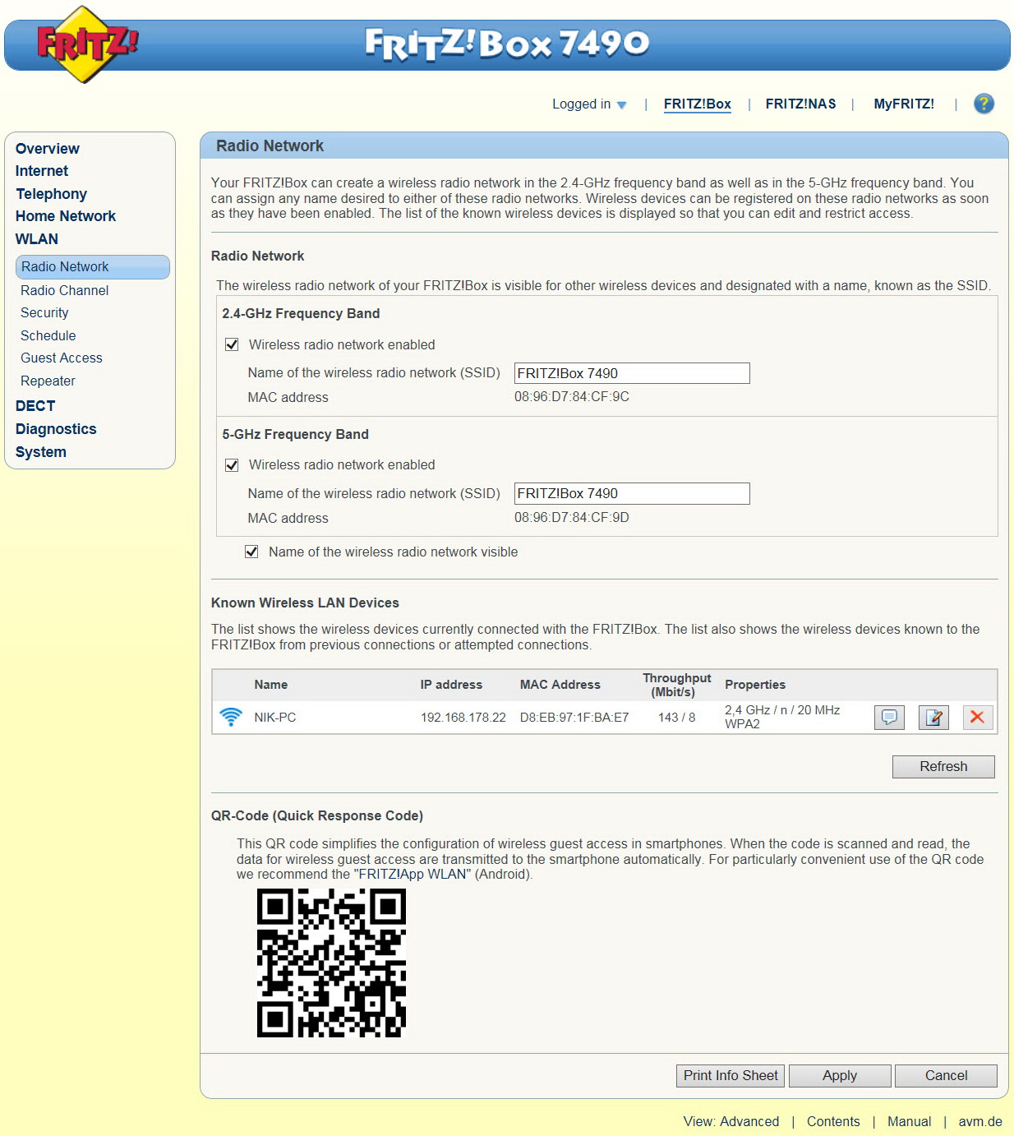Open the WLAN Schedule page
Image resolution: width=1014 pixels, height=1136 pixels.
pos(48,335)
